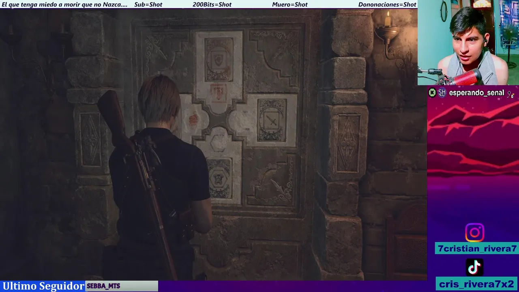Screen dimensions: 519x292
Task: Click the Instagram logo icon
Action: click(474, 232)
